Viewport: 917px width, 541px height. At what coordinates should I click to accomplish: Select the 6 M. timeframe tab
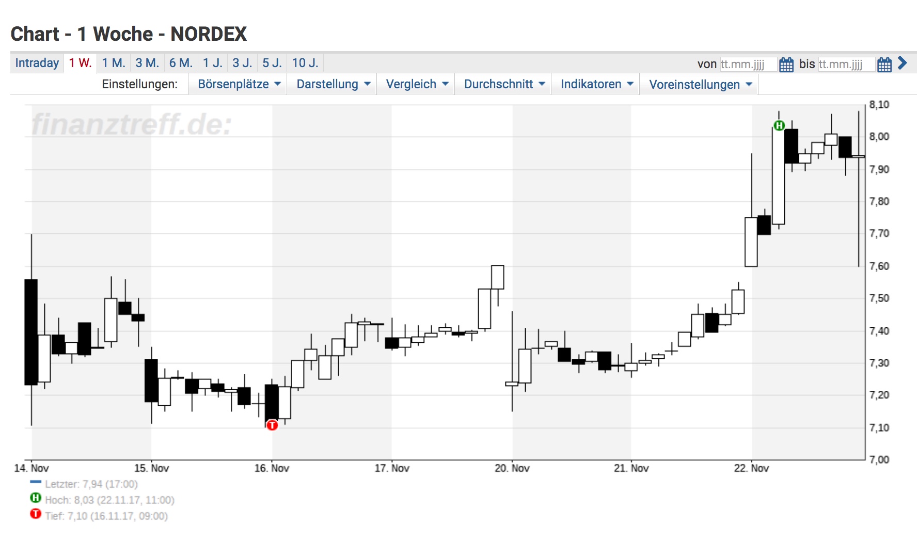(181, 63)
